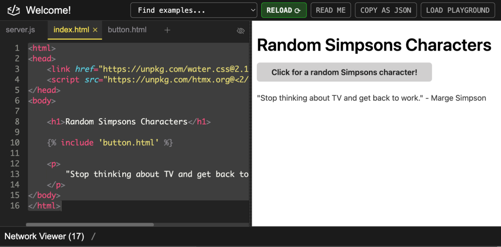The image size is (501, 247).
Task: Click the horizontal editor scrollbar
Action: [90, 225]
